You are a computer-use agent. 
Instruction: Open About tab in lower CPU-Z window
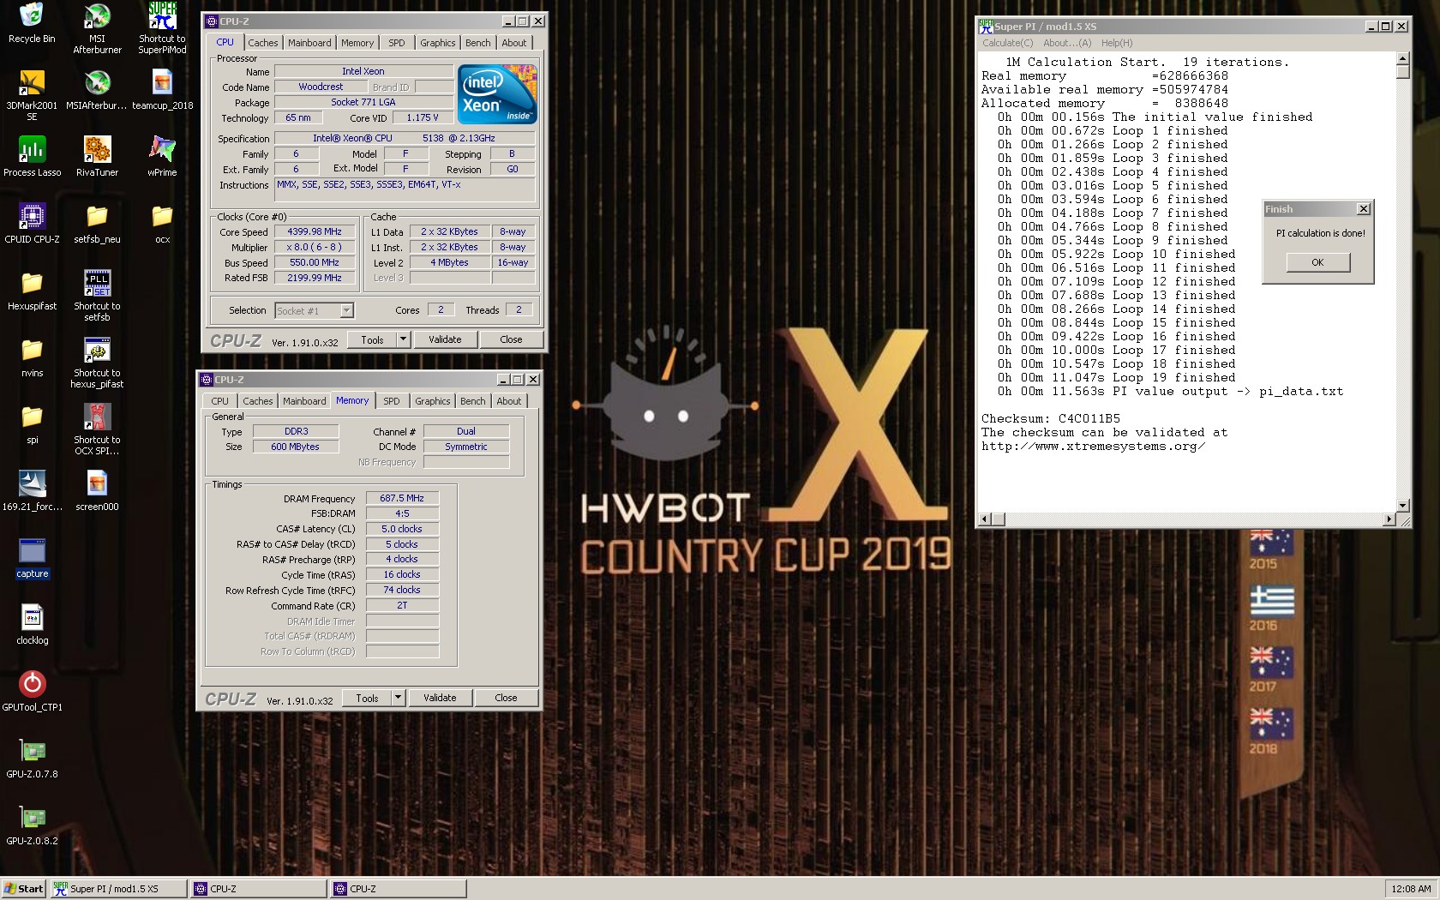tap(509, 401)
